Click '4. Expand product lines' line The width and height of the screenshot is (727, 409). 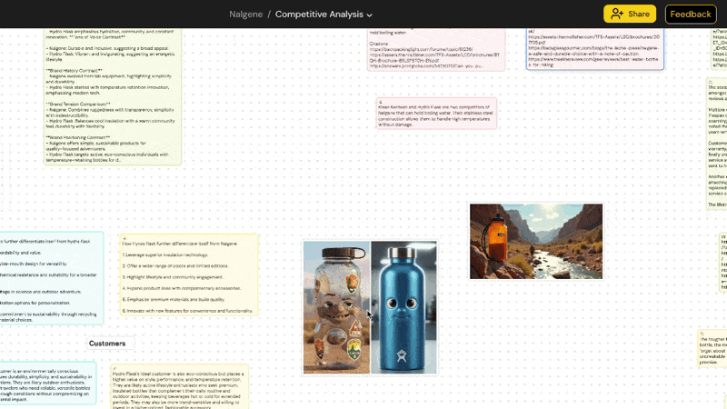tap(181, 288)
